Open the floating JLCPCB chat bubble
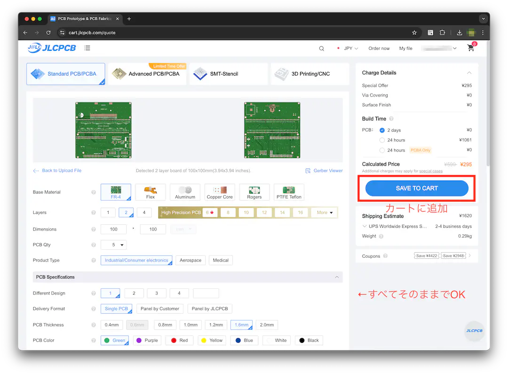This screenshot has width=508, height=374. pyautogui.click(x=474, y=331)
